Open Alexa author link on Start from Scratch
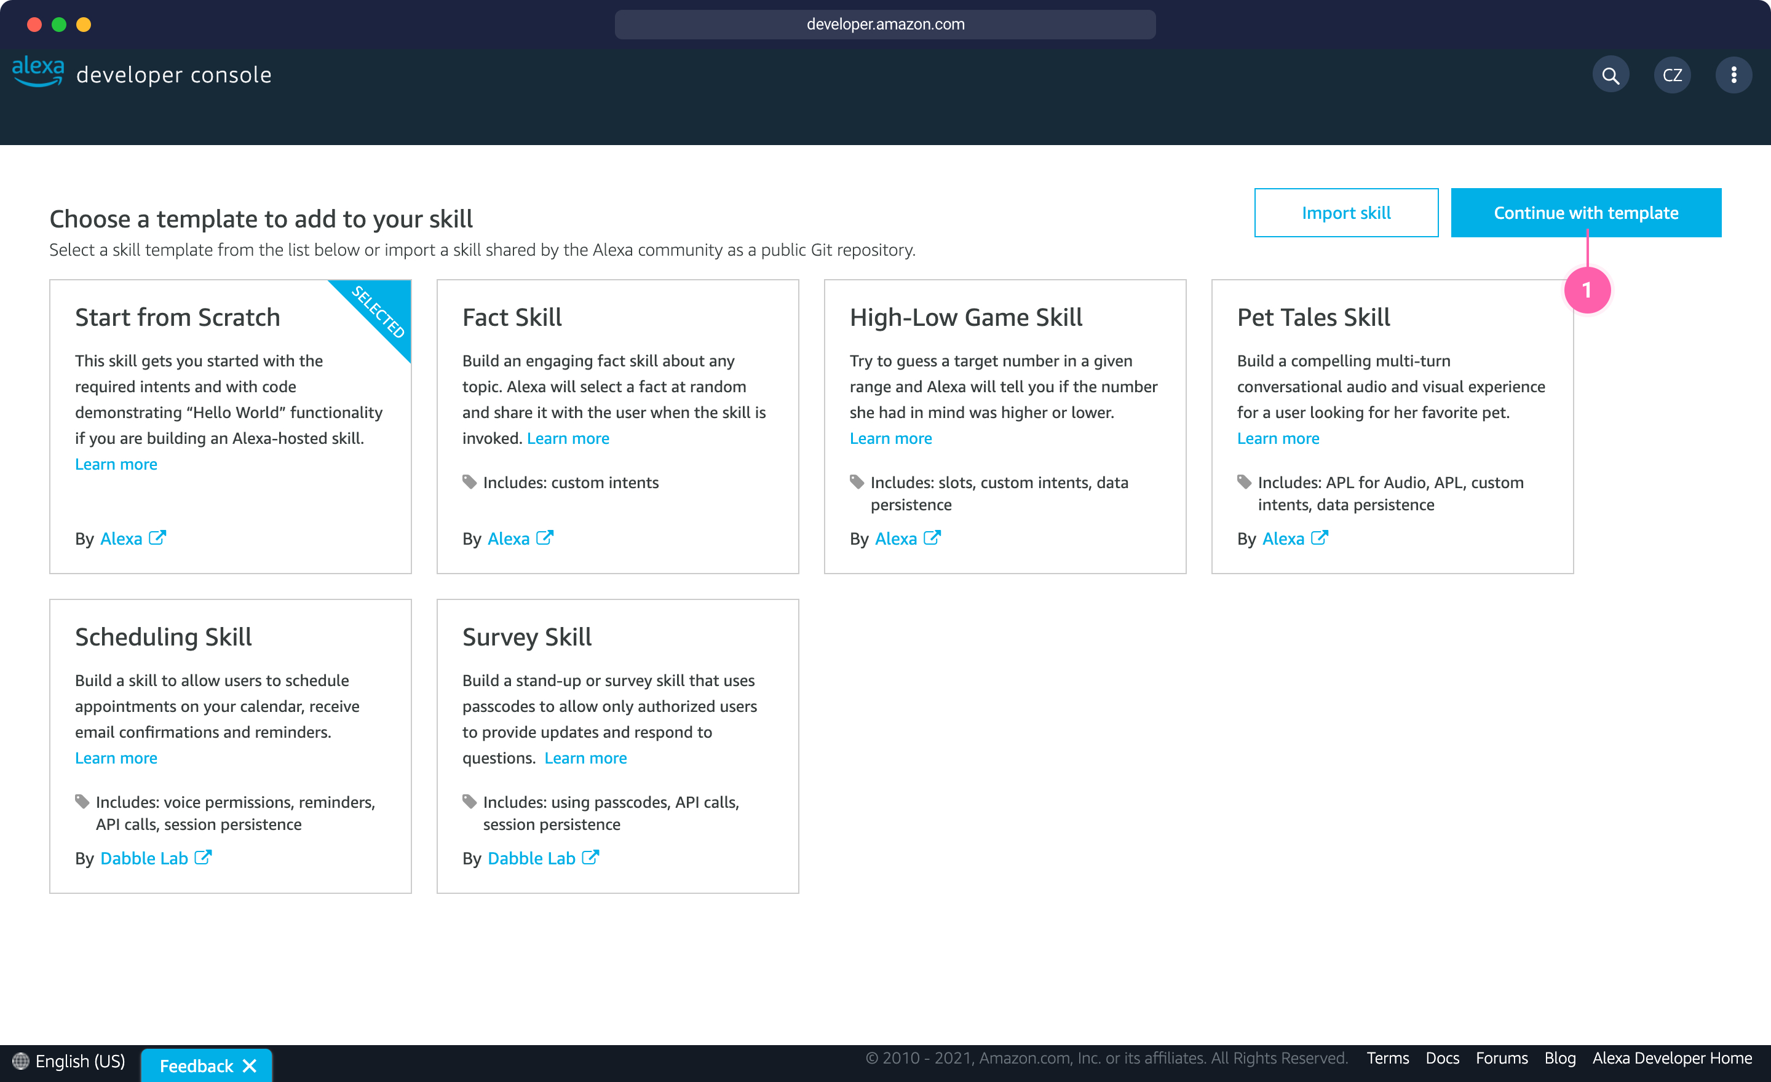Viewport: 1771px width, 1082px height. [121, 539]
